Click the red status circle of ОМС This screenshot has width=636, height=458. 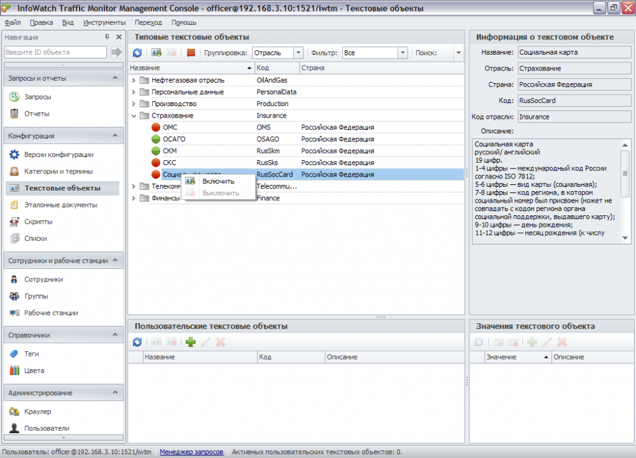(x=156, y=127)
